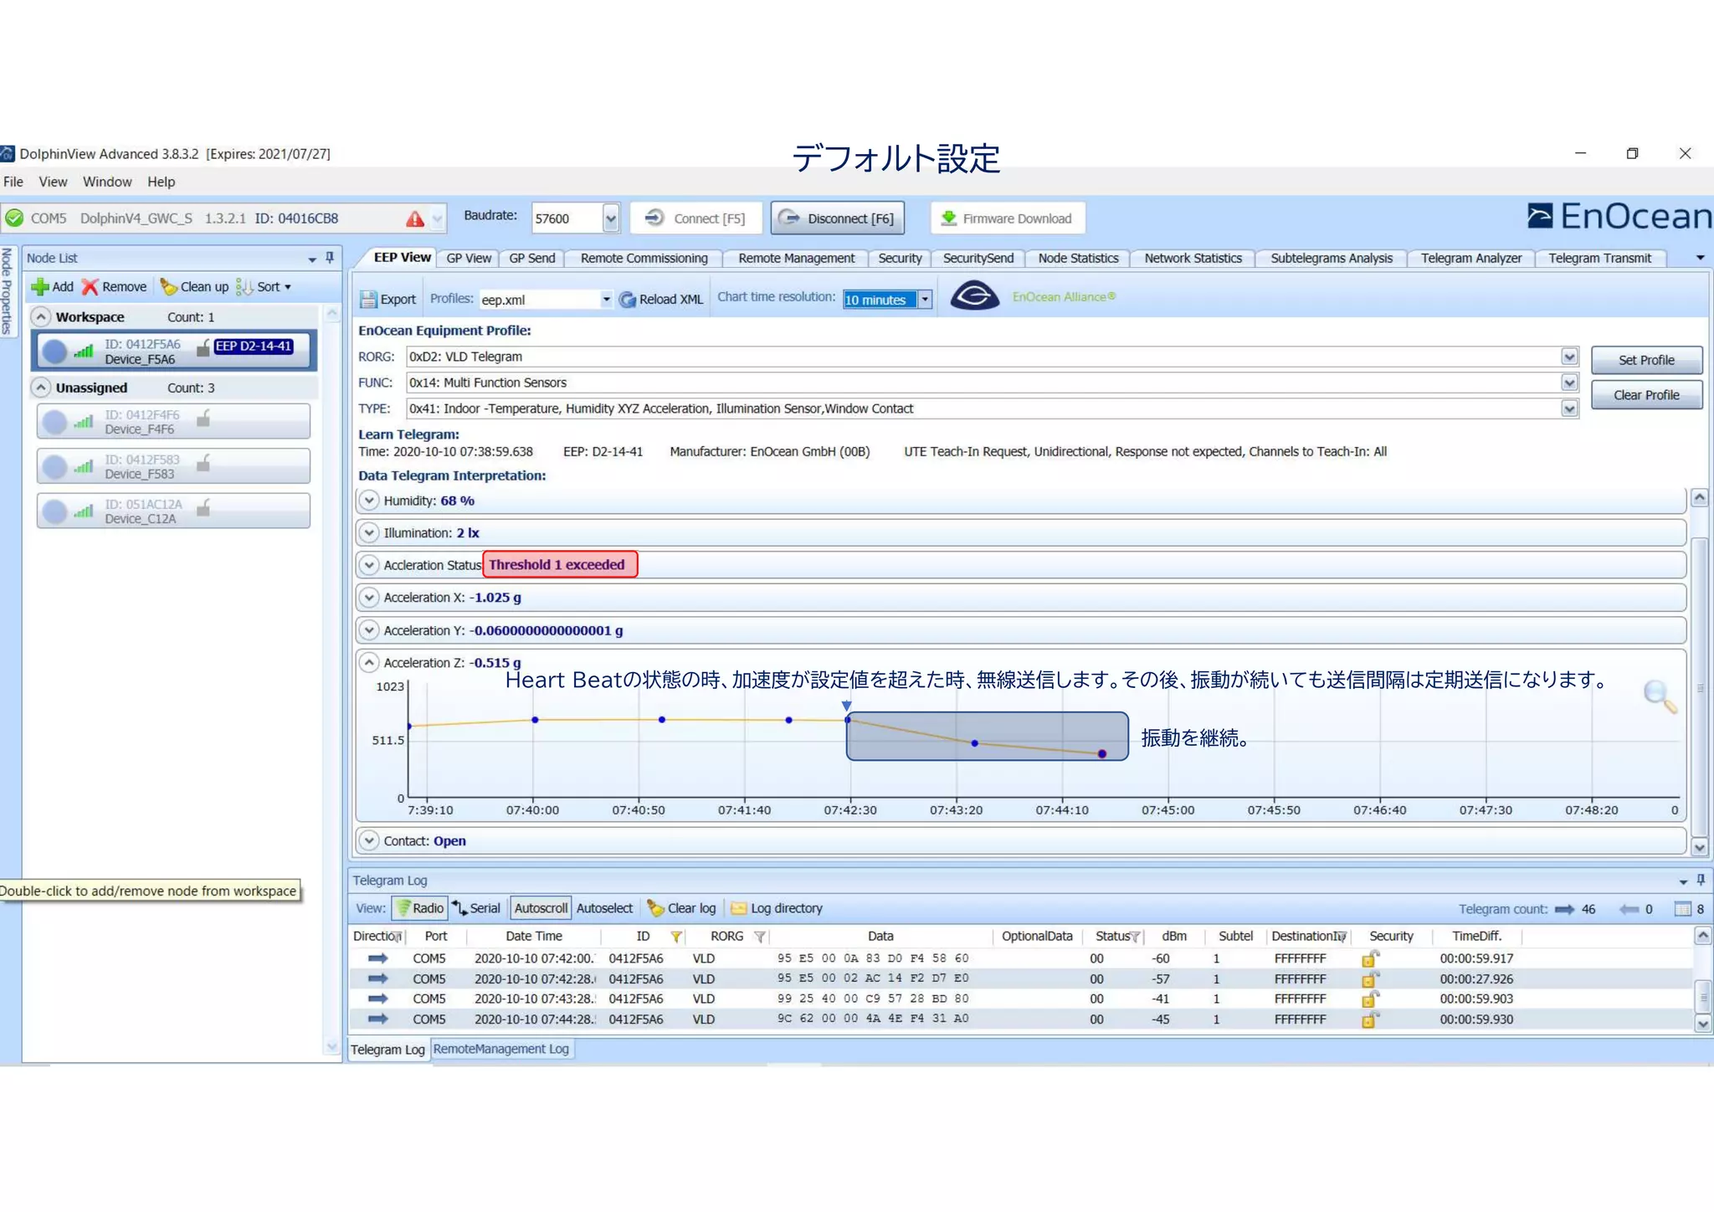Viewport: 1714px width, 1212px height.
Task: Pin the Telegram Log panel
Action: 1701,880
